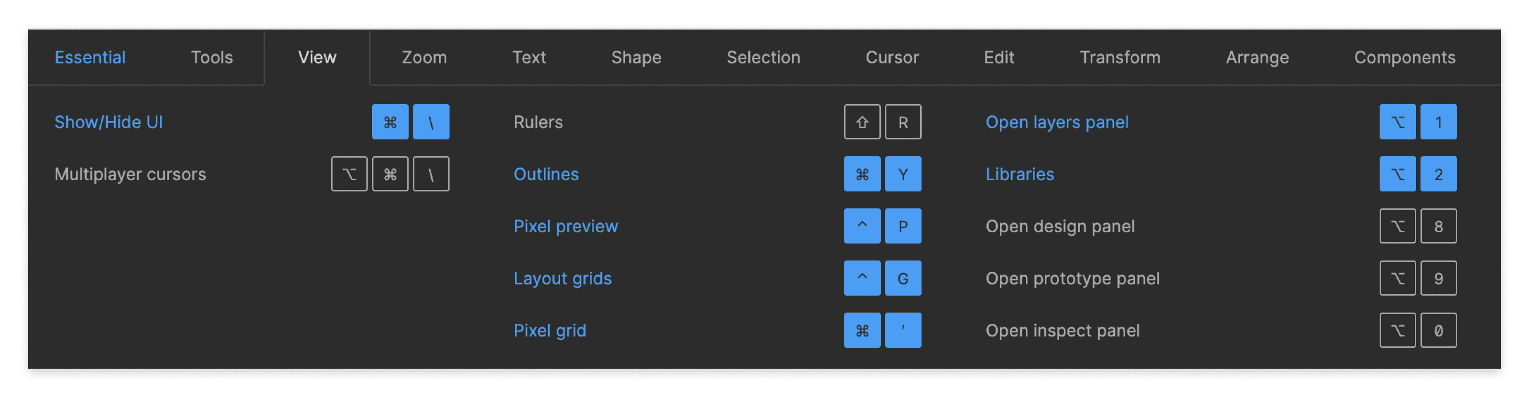The height and width of the screenshot is (397, 1529).
Task: Click the Open design panel label
Action: [x=1060, y=226]
